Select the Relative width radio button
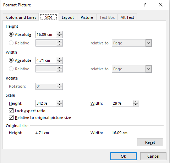The width and height of the screenshot is (170, 163). point(11,69)
